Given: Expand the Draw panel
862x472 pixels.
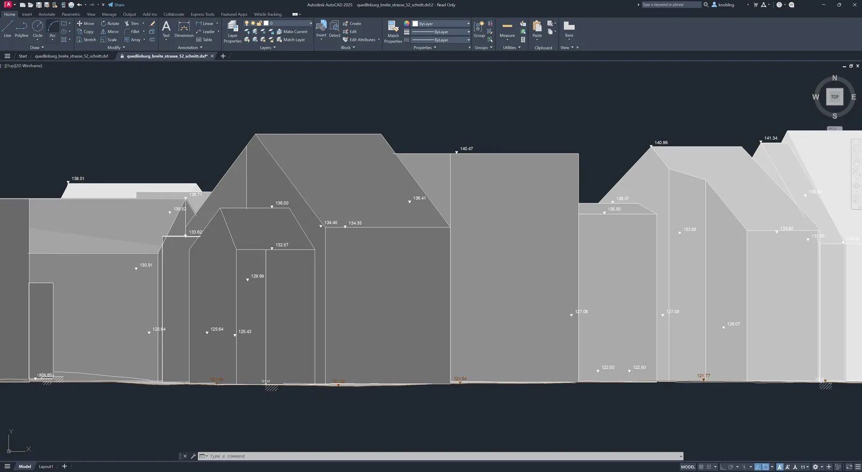Looking at the screenshot, I should tap(37, 47).
